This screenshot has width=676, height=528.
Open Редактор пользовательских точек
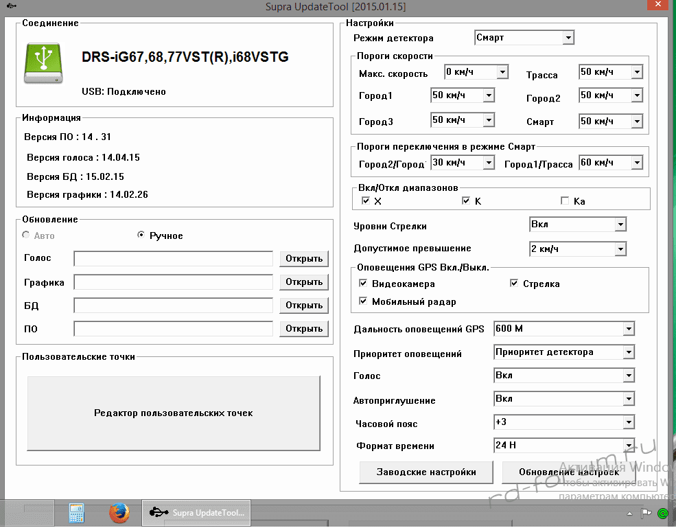(x=174, y=413)
